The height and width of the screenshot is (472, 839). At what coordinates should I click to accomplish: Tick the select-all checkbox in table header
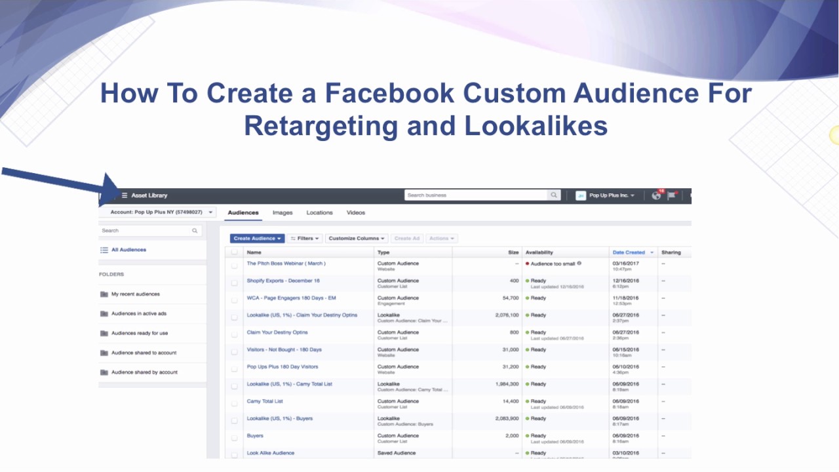234,252
